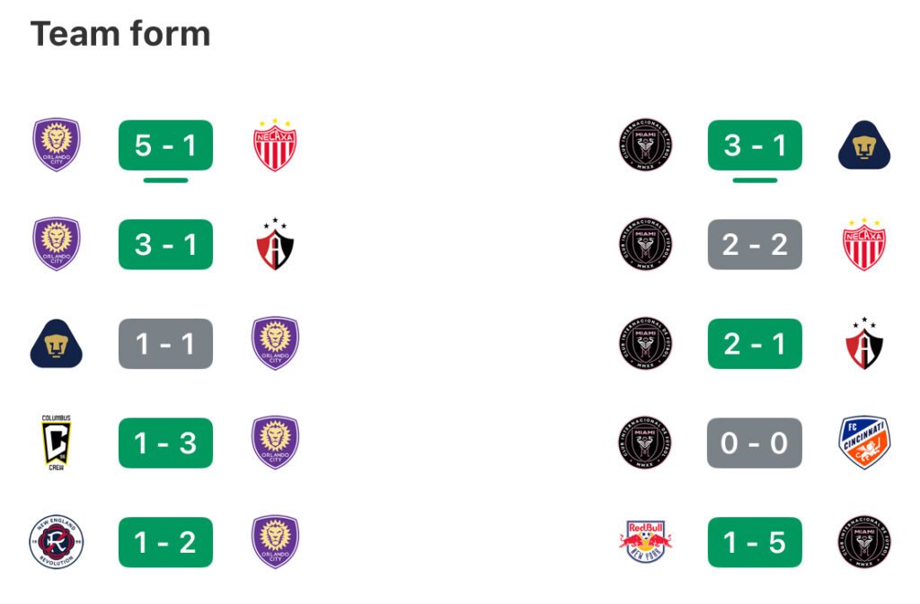Select Pumas logo right of Miami 3 - 1

click(x=864, y=144)
